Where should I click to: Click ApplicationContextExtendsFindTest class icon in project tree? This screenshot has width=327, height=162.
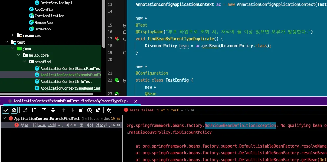click(37, 75)
